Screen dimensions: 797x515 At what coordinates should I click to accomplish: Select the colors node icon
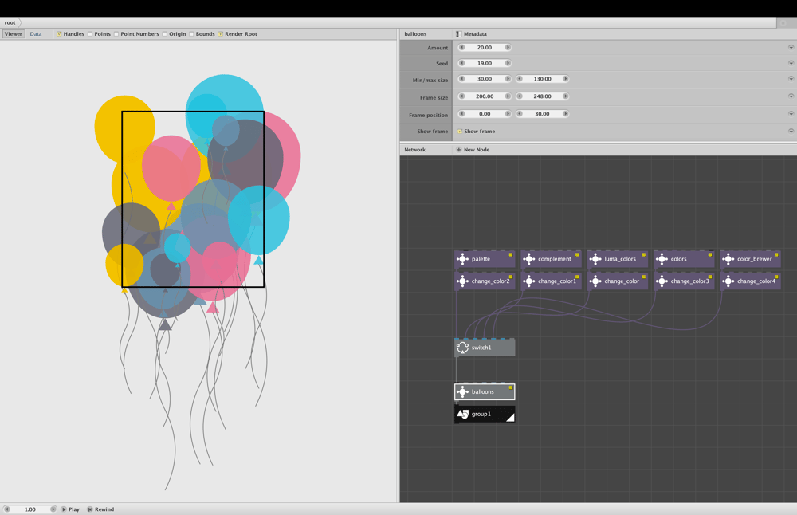point(662,259)
